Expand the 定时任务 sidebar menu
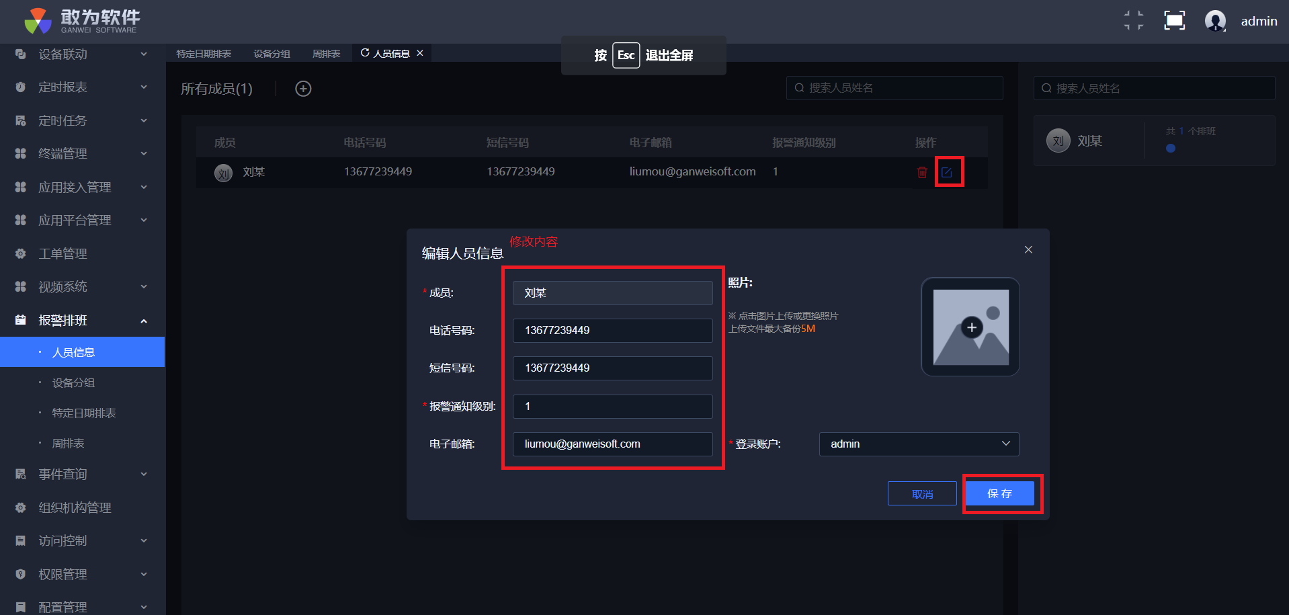The image size is (1289, 615). point(82,121)
